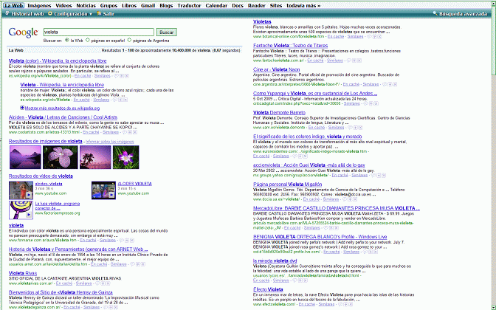The width and height of the screenshot is (496, 310).
Task: Open 'Informar sobre las imágenes' link
Action: click(x=110, y=142)
